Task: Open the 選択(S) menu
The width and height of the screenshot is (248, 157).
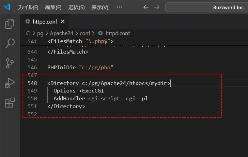Action: point(76,7)
